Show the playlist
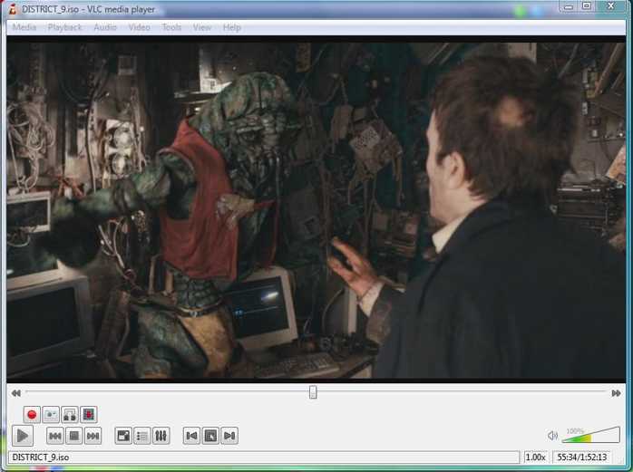This screenshot has width=633, height=472. coord(142,436)
